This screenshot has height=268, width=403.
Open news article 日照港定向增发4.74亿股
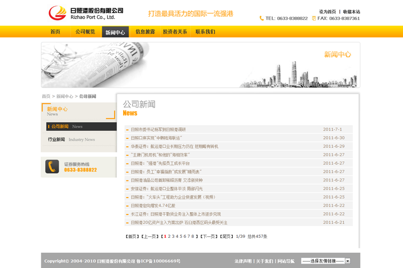tap(153, 205)
